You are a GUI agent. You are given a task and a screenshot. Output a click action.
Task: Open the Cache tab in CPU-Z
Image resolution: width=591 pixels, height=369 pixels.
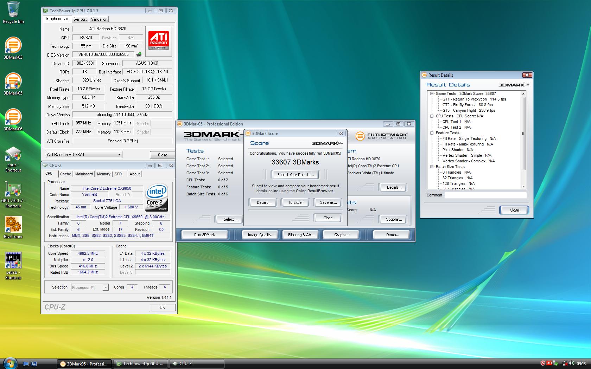pyautogui.click(x=65, y=174)
